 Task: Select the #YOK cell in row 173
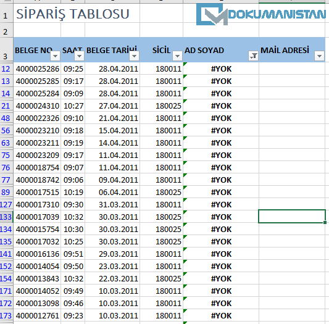pyautogui.click(x=221, y=315)
